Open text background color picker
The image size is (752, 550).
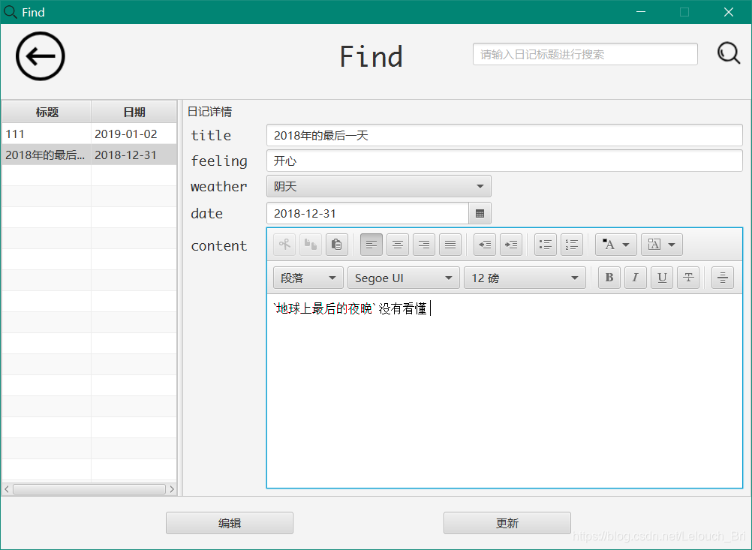(x=661, y=245)
